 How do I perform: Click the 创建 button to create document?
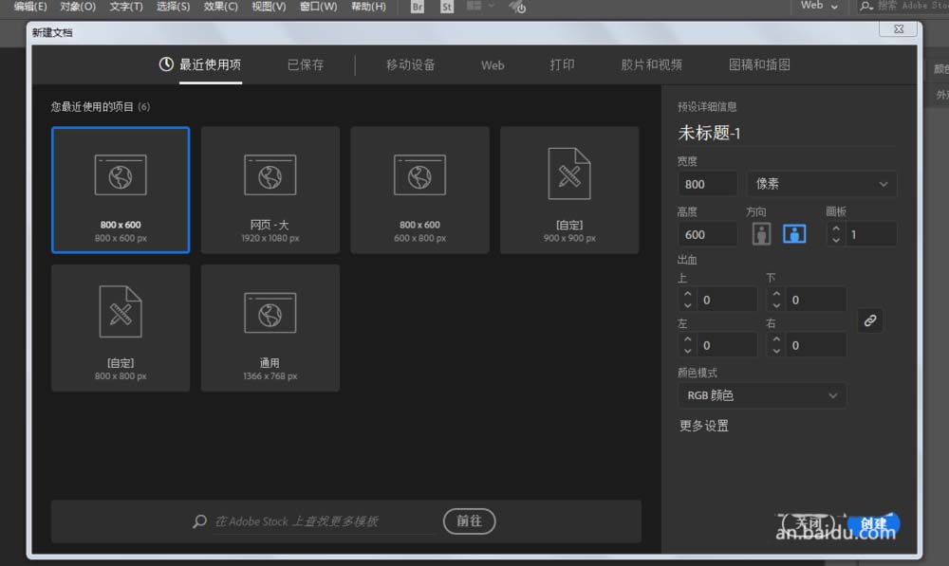tap(873, 522)
